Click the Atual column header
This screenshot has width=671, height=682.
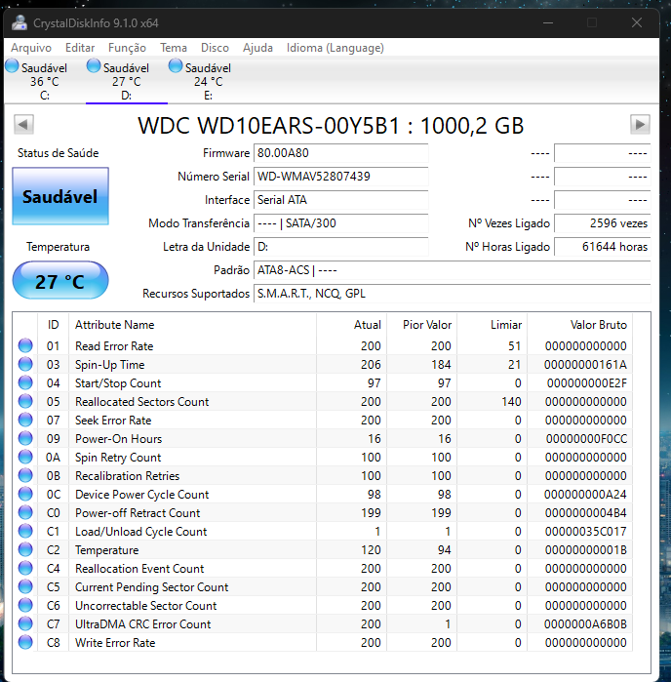[x=351, y=325]
